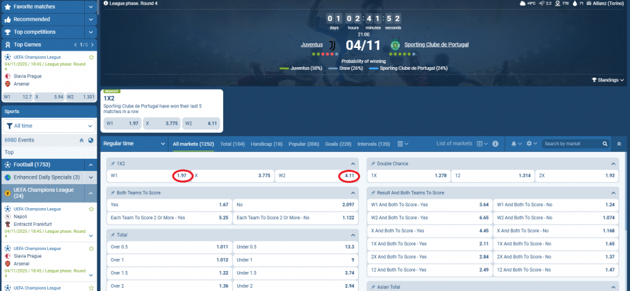
Task: Collapse the Total market section
Action: 353,234
